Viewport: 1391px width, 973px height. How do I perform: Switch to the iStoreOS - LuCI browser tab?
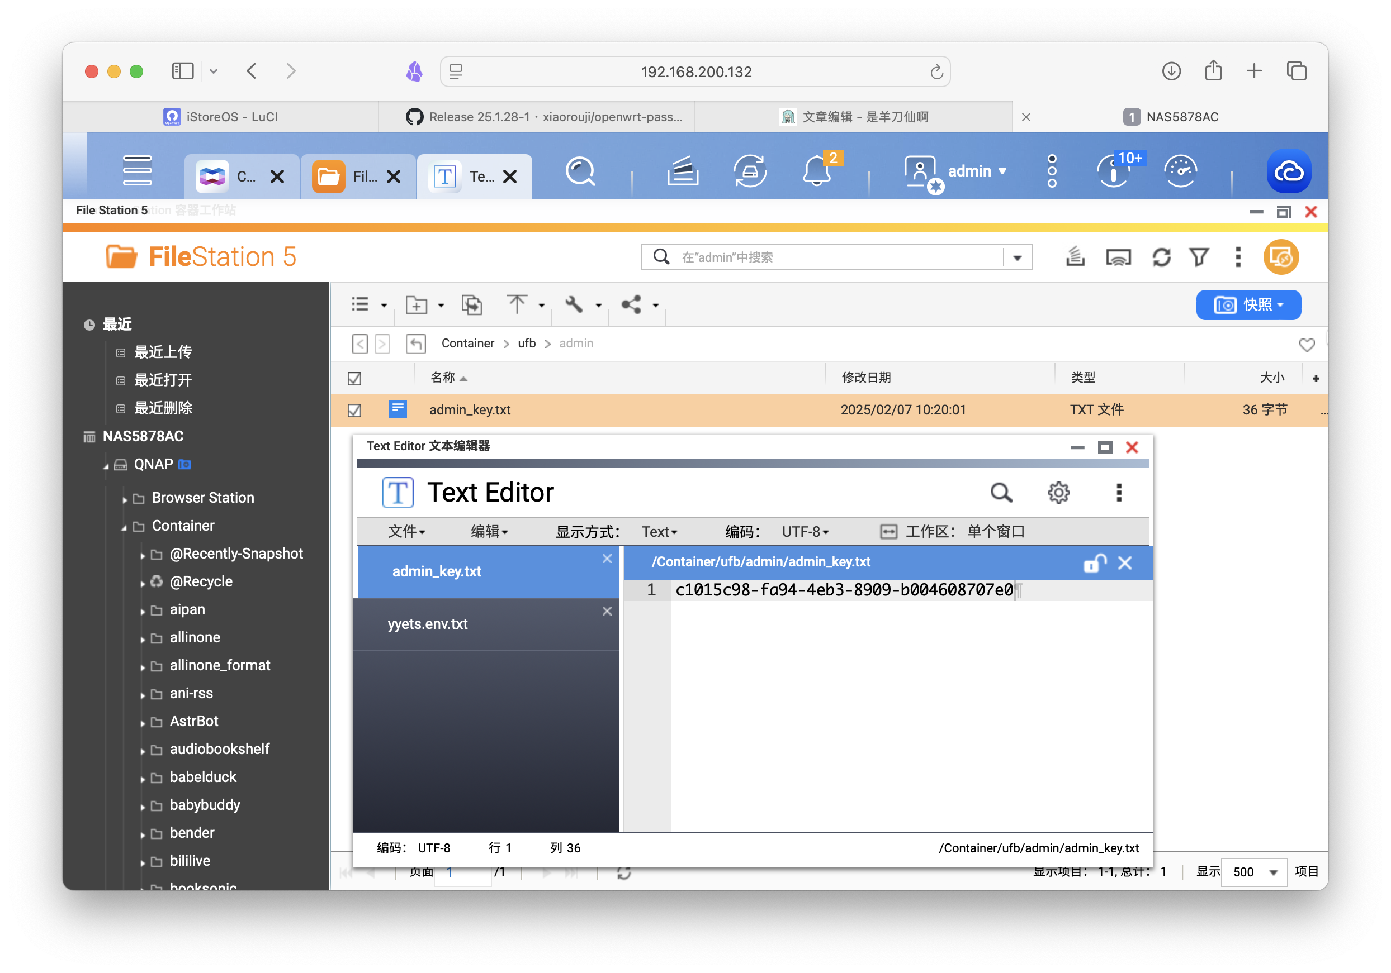click(220, 117)
